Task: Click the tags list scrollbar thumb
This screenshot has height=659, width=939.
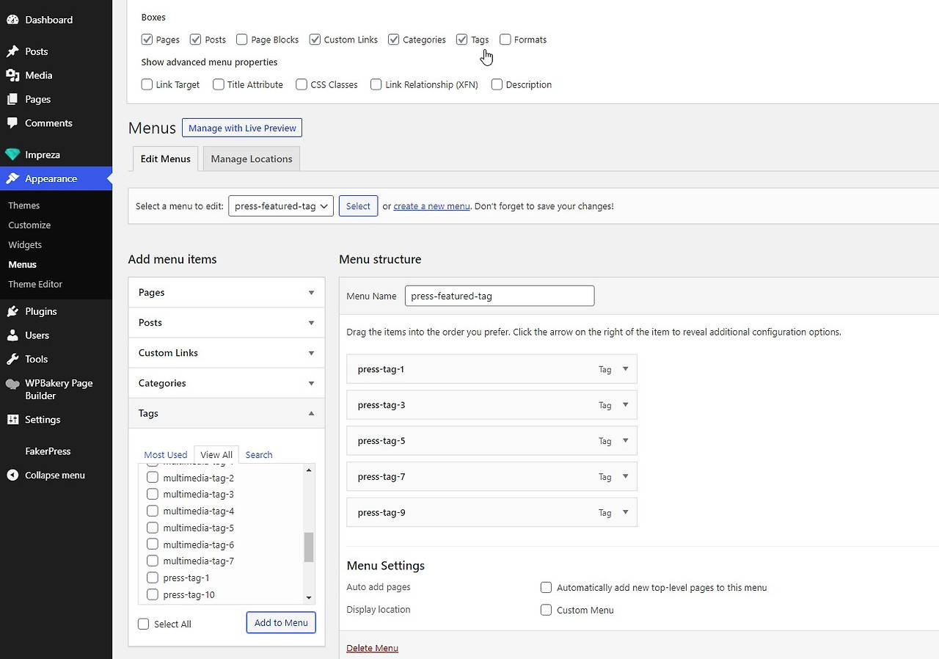Action: coord(309,547)
